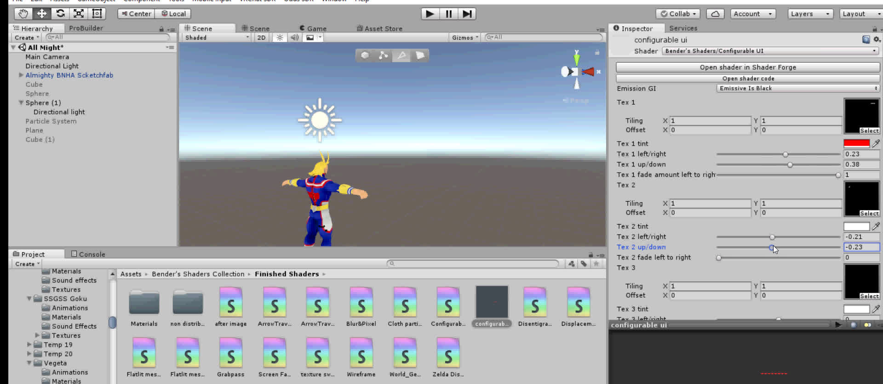The image size is (883, 384).
Task: Select the Rotate tool
Action: 60,14
